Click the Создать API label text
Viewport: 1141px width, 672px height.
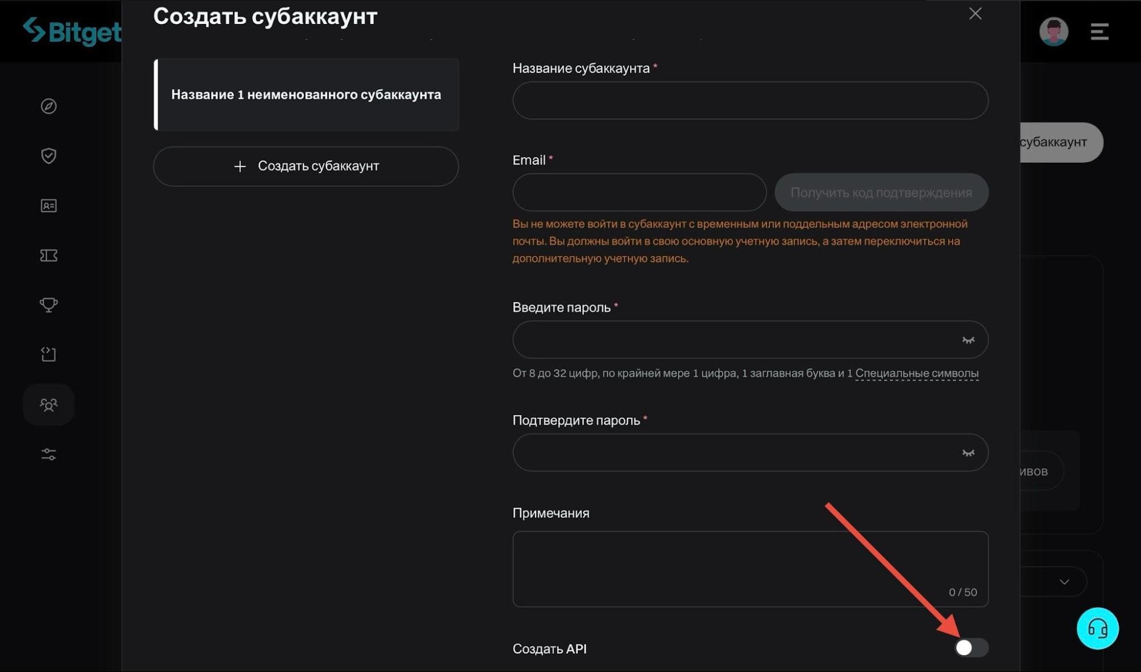(550, 649)
